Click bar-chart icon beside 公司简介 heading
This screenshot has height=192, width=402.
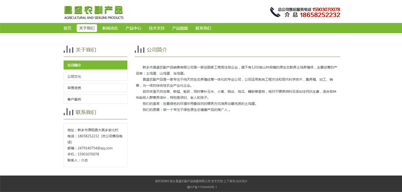(140, 49)
